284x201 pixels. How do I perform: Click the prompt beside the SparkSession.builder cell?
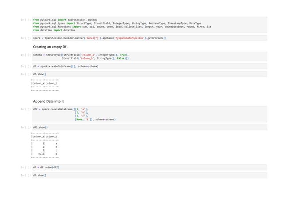(25, 38)
